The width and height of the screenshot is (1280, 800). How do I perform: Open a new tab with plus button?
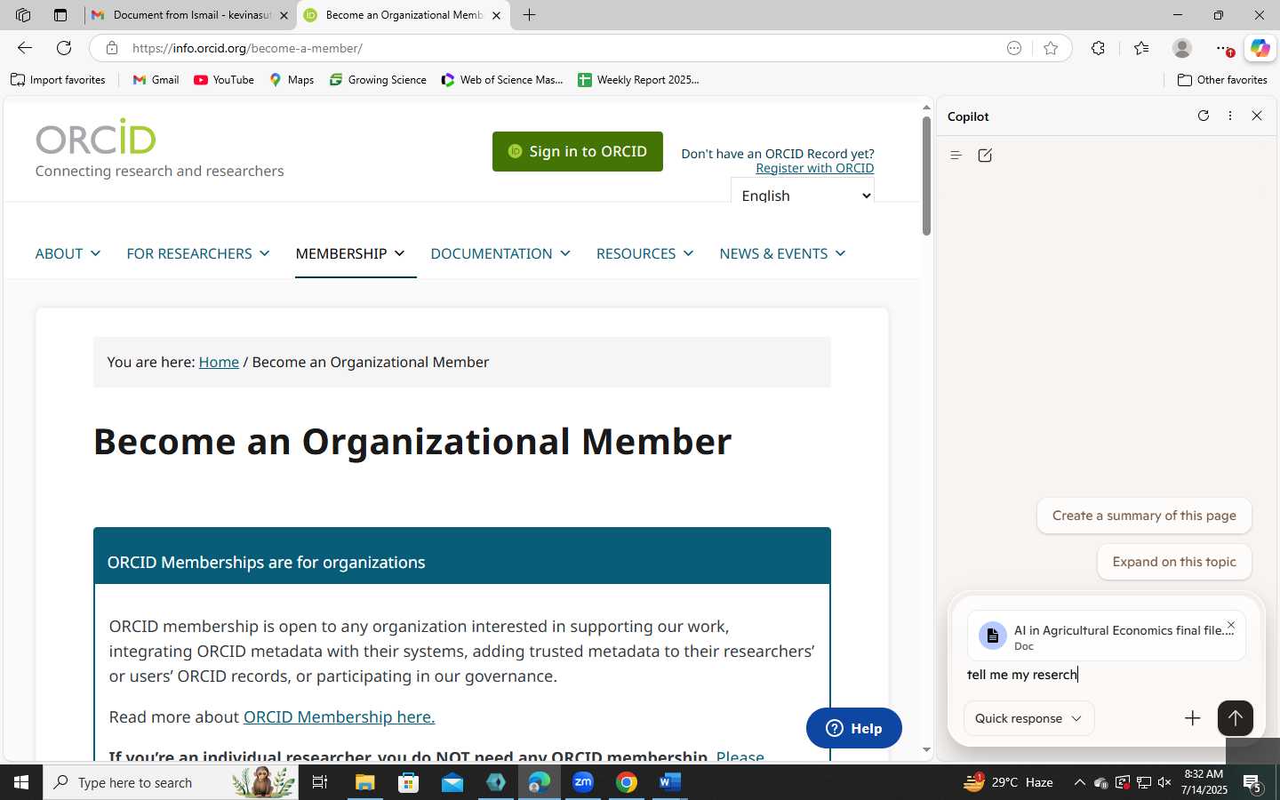pos(529,15)
